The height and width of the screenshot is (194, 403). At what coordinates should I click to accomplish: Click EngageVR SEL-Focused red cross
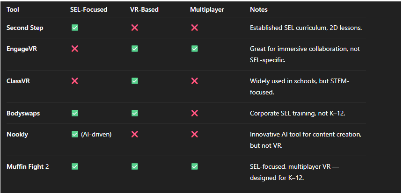pyautogui.click(x=74, y=49)
